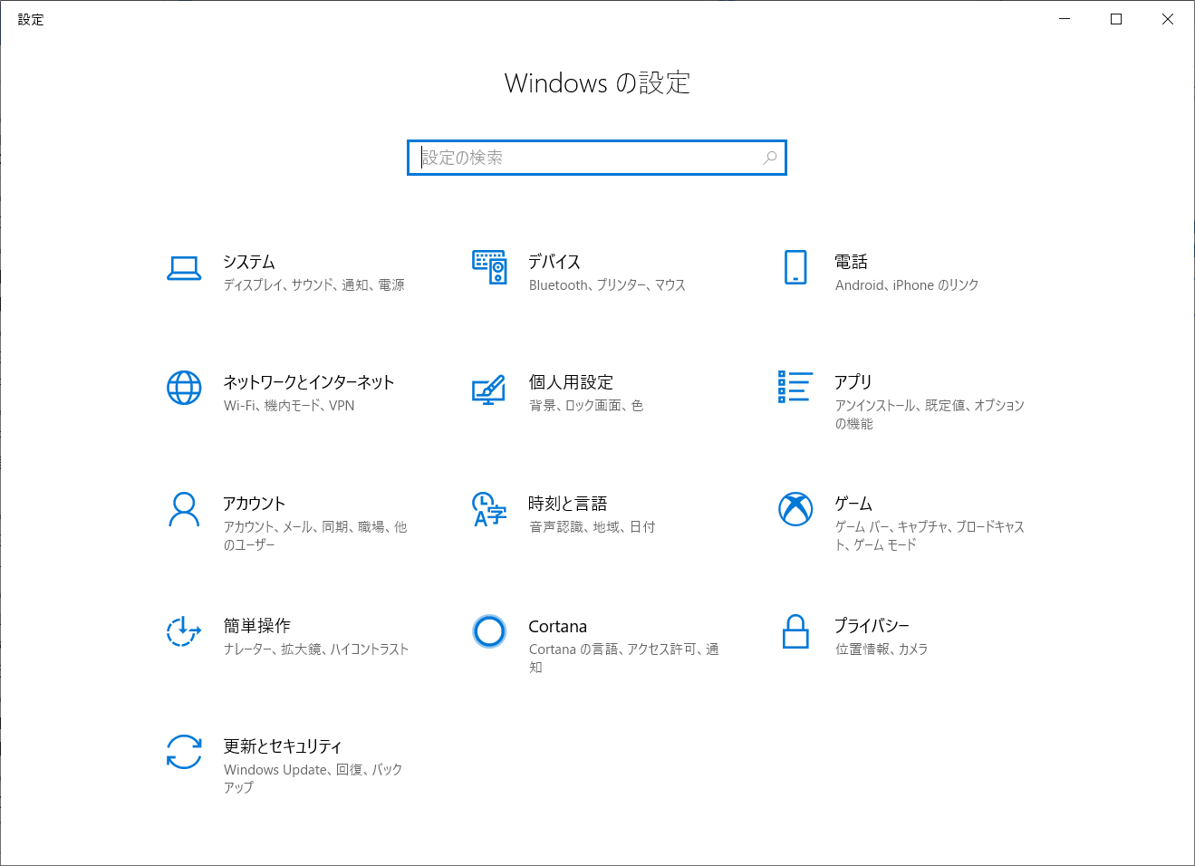Select the アカウント person icon
This screenshot has width=1195, height=866.
point(184,509)
